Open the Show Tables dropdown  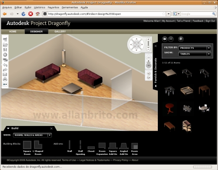(194, 54)
